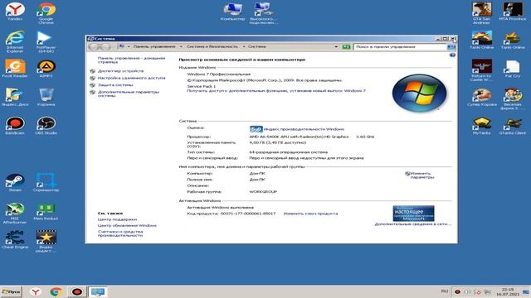
Task: Expand dropdown after Система и безопасность breadcrumb
Action: [243, 46]
